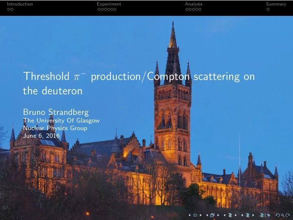
Task: Select third slide circle under Experiment
Action: (105, 9)
